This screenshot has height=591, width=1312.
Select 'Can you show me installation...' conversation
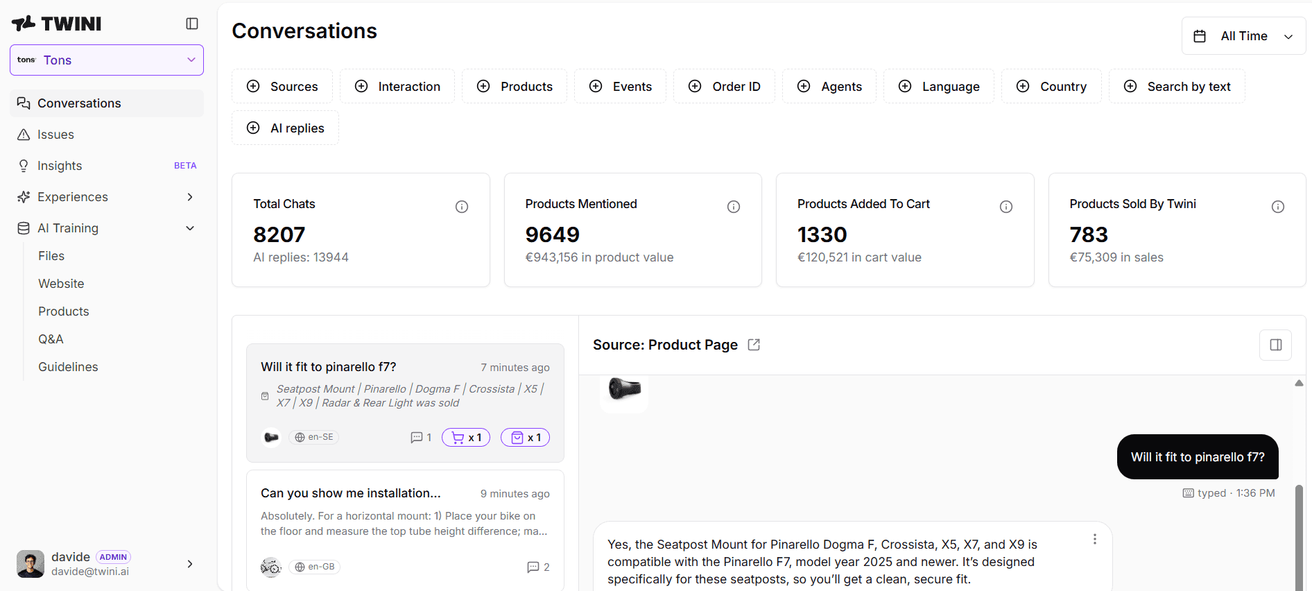click(405, 531)
